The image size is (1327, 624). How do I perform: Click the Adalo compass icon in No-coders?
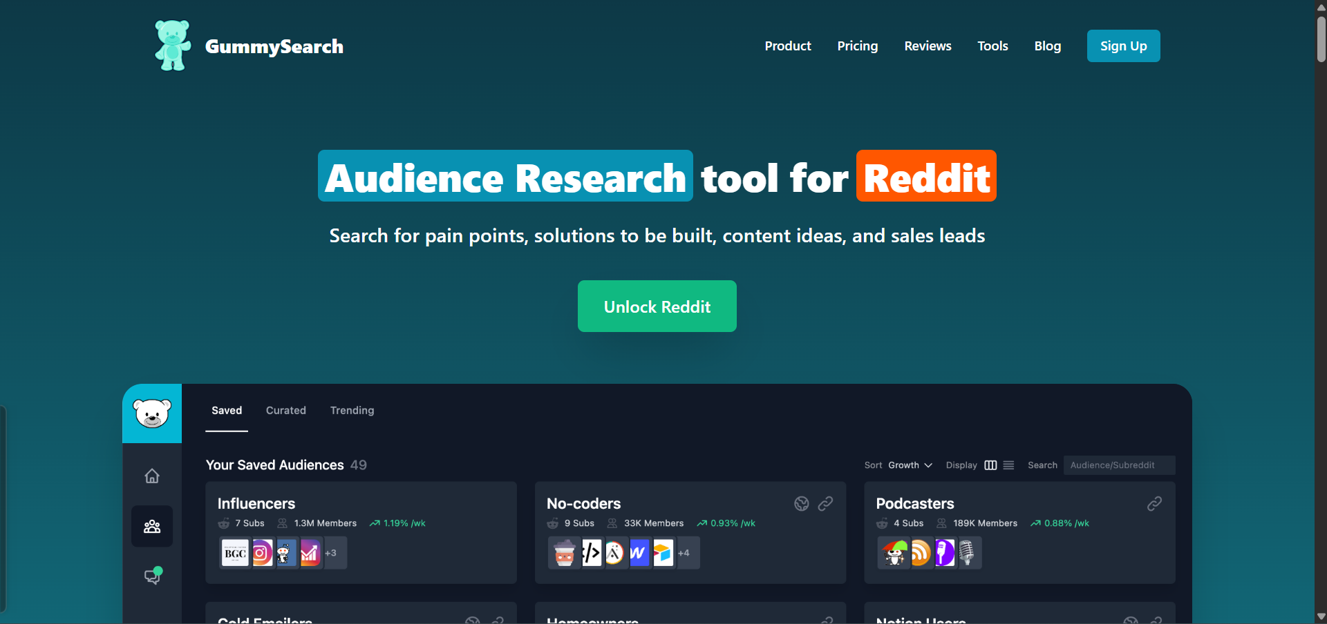point(615,553)
